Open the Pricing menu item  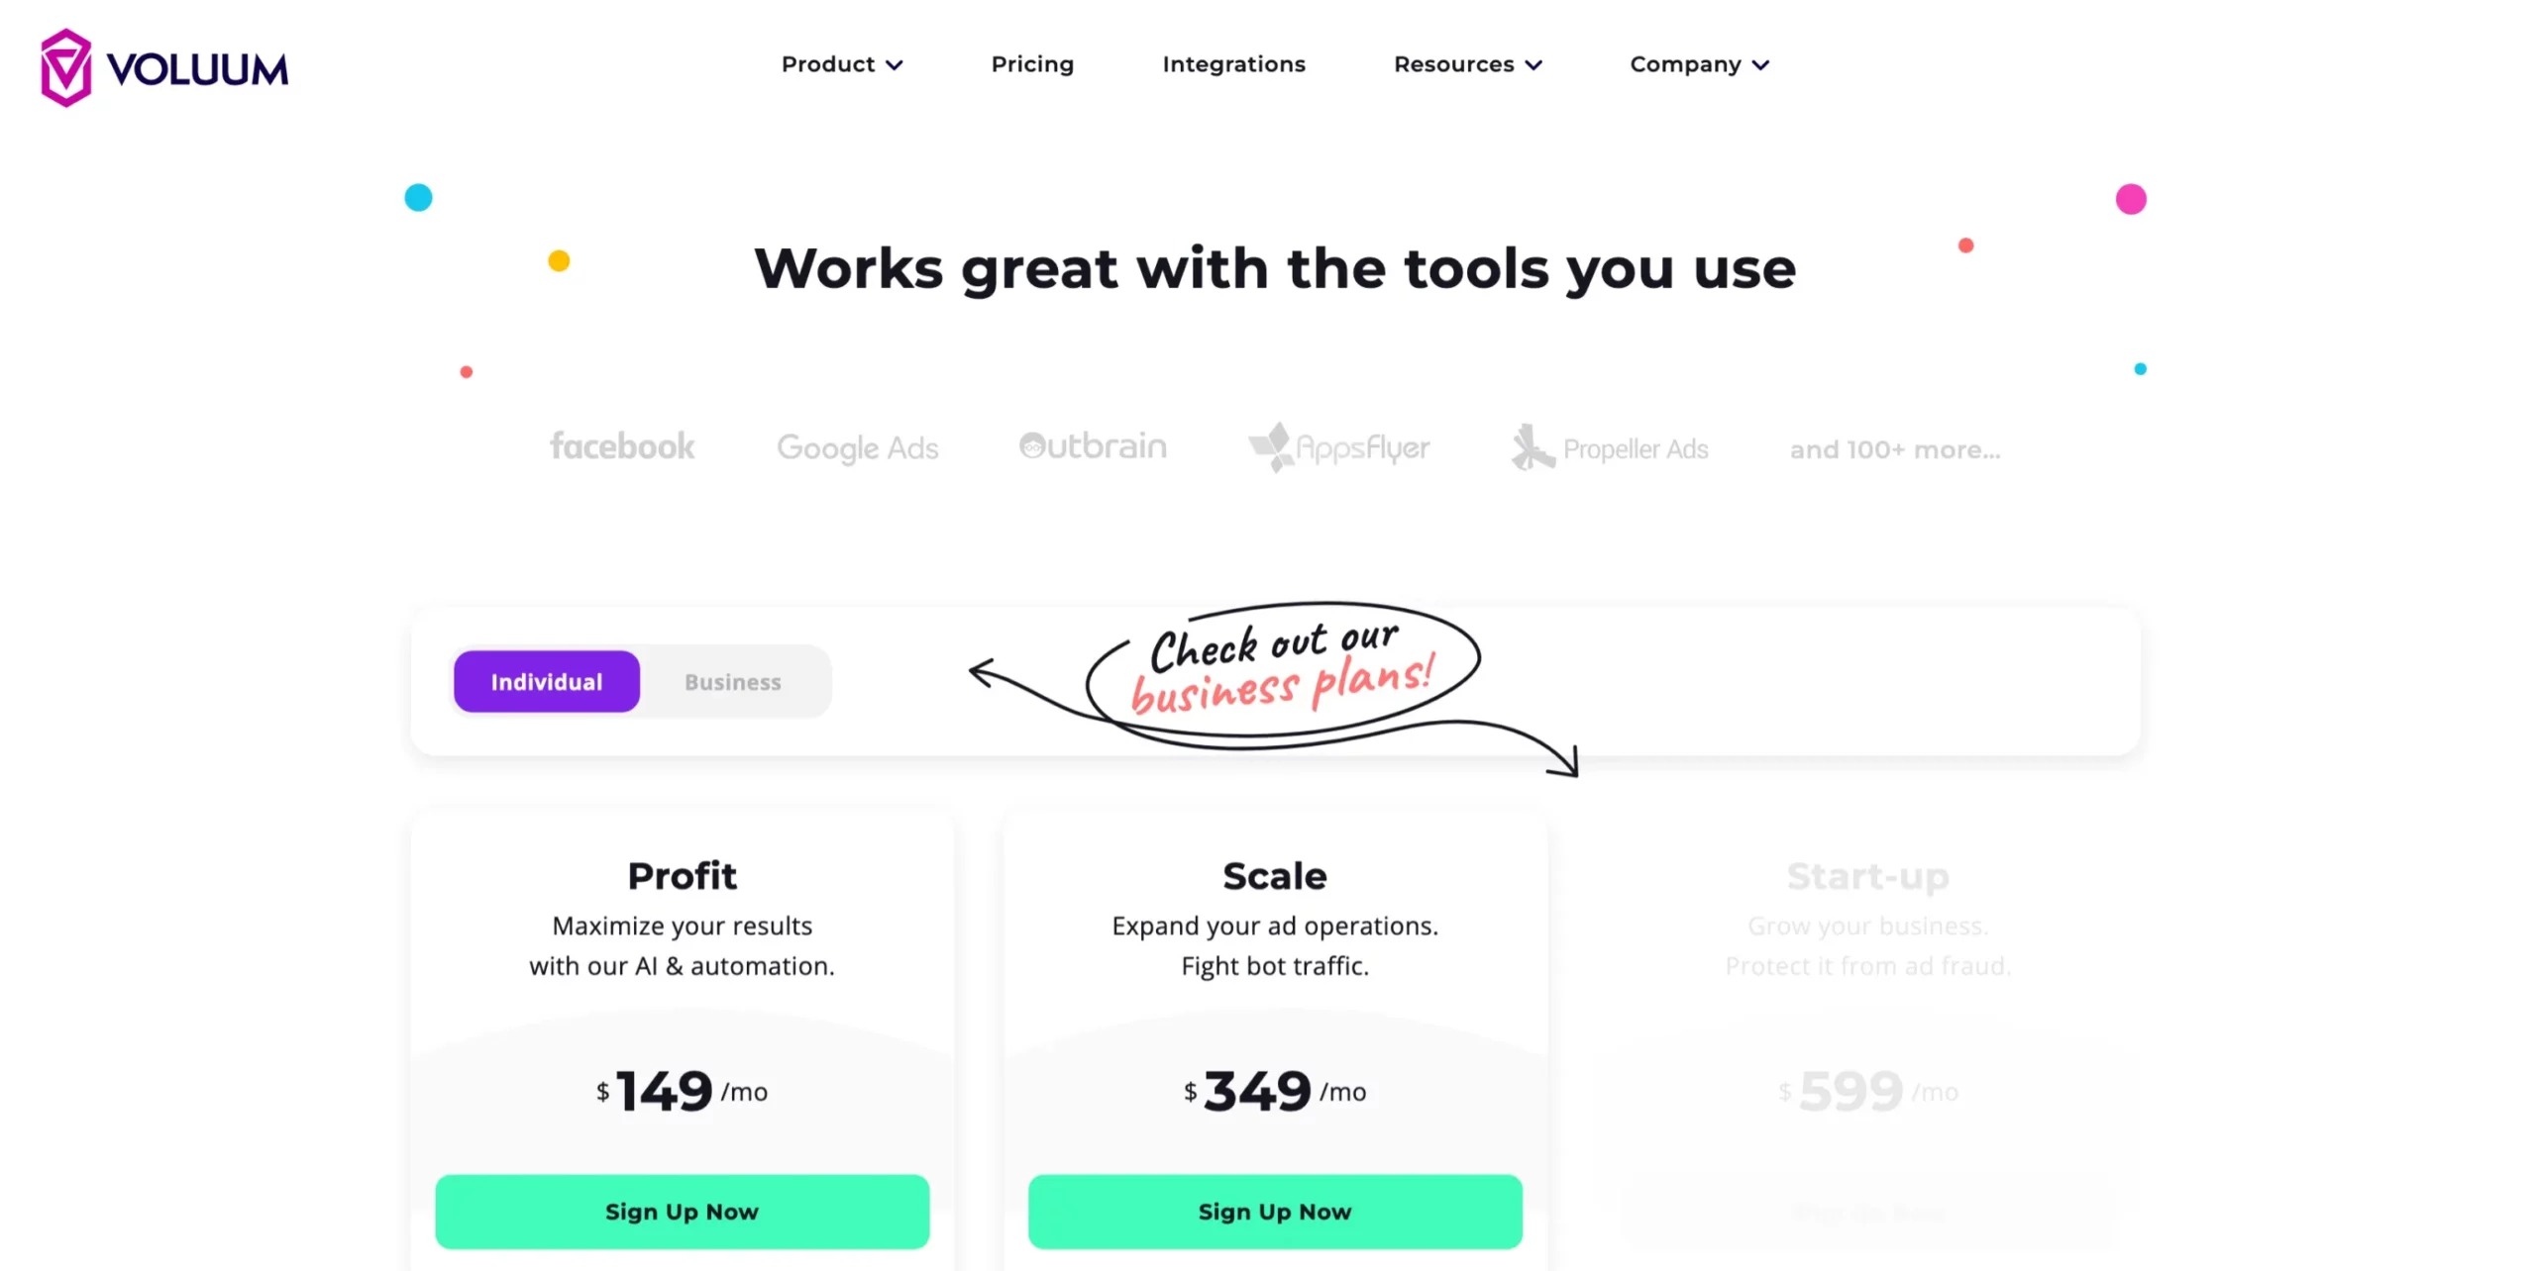coord(1032,63)
